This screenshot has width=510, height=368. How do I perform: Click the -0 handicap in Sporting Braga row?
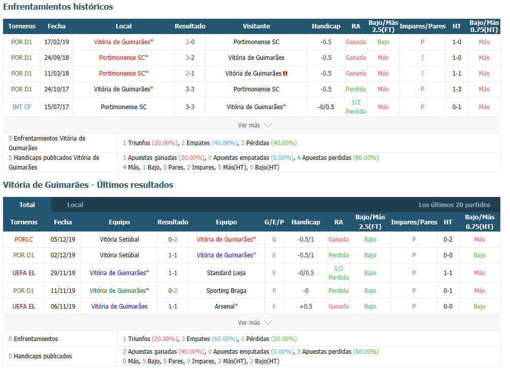[305, 291]
